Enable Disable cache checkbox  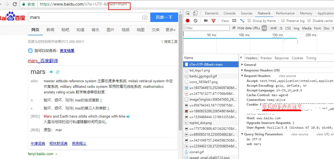click(x=309, y=21)
